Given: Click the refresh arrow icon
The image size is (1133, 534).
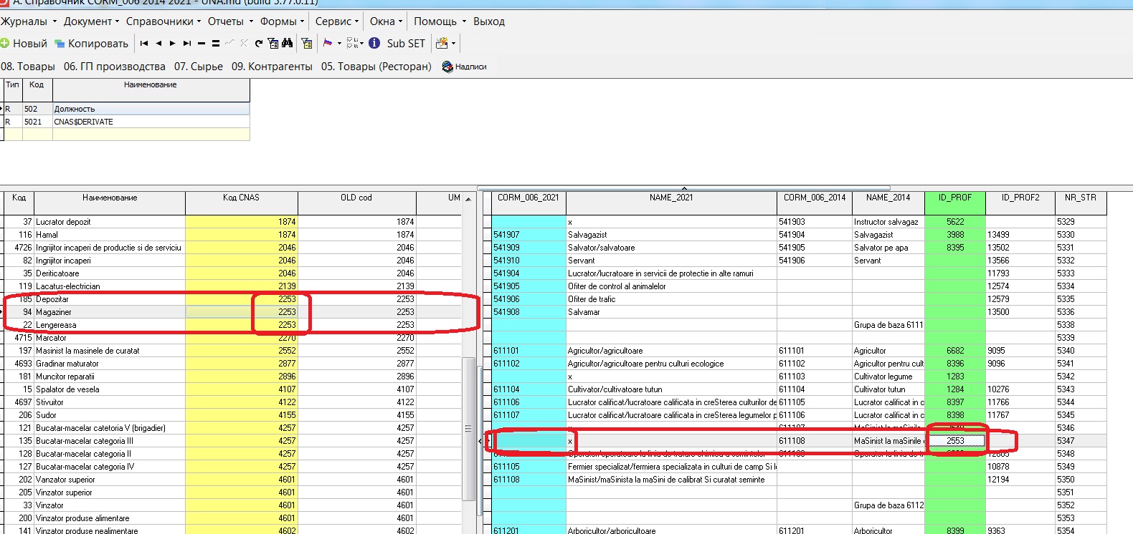Looking at the screenshot, I should (259, 43).
